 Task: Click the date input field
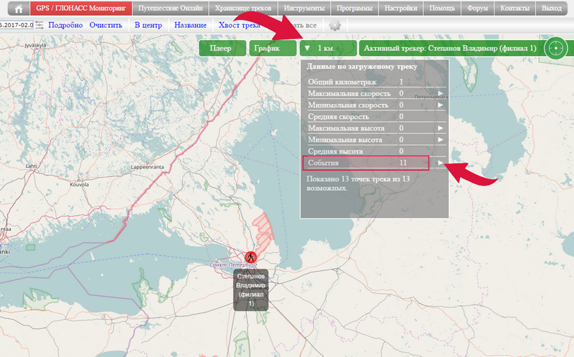pos(16,25)
